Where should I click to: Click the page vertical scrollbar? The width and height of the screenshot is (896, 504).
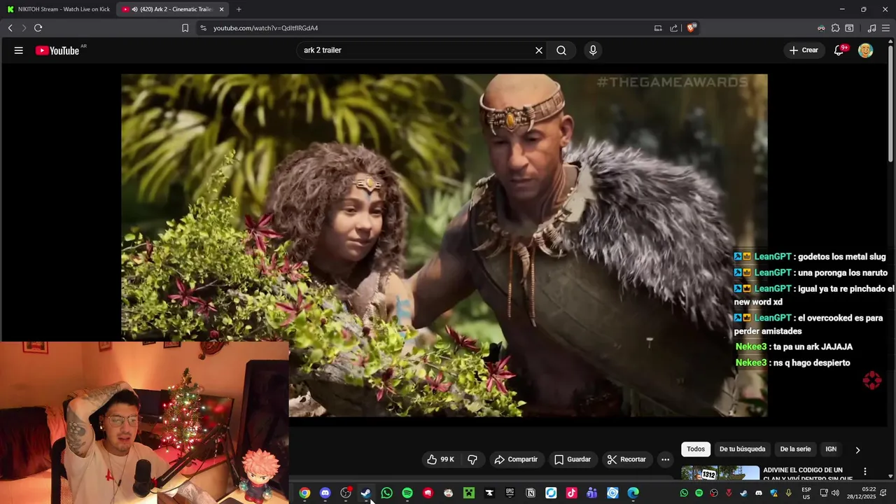click(x=891, y=105)
